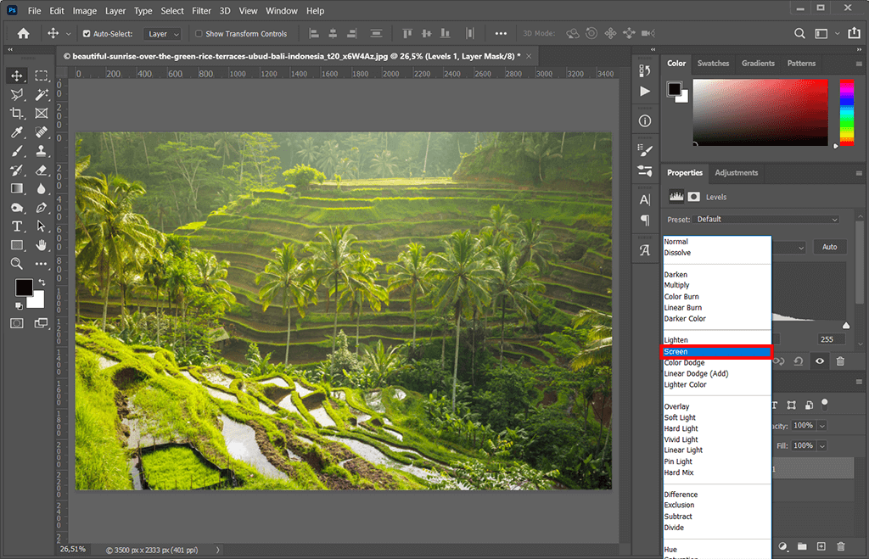
Task: Select the Gradient tool
Action: tap(17, 188)
